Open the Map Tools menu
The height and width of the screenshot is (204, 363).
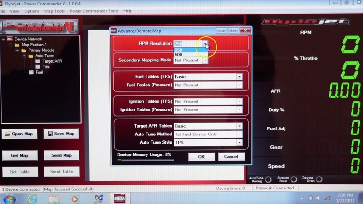click(54, 11)
